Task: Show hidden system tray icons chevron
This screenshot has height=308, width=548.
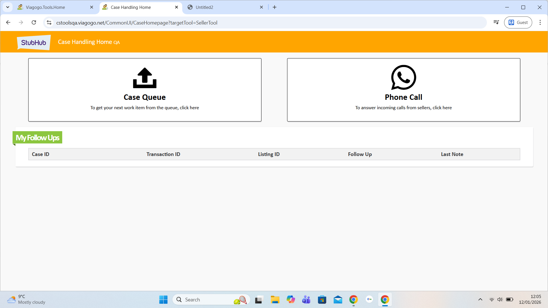Action: (480, 299)
